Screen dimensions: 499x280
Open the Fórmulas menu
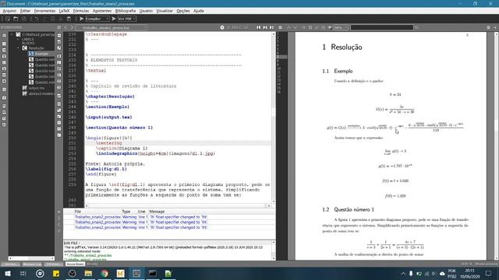tap(81, 11)
